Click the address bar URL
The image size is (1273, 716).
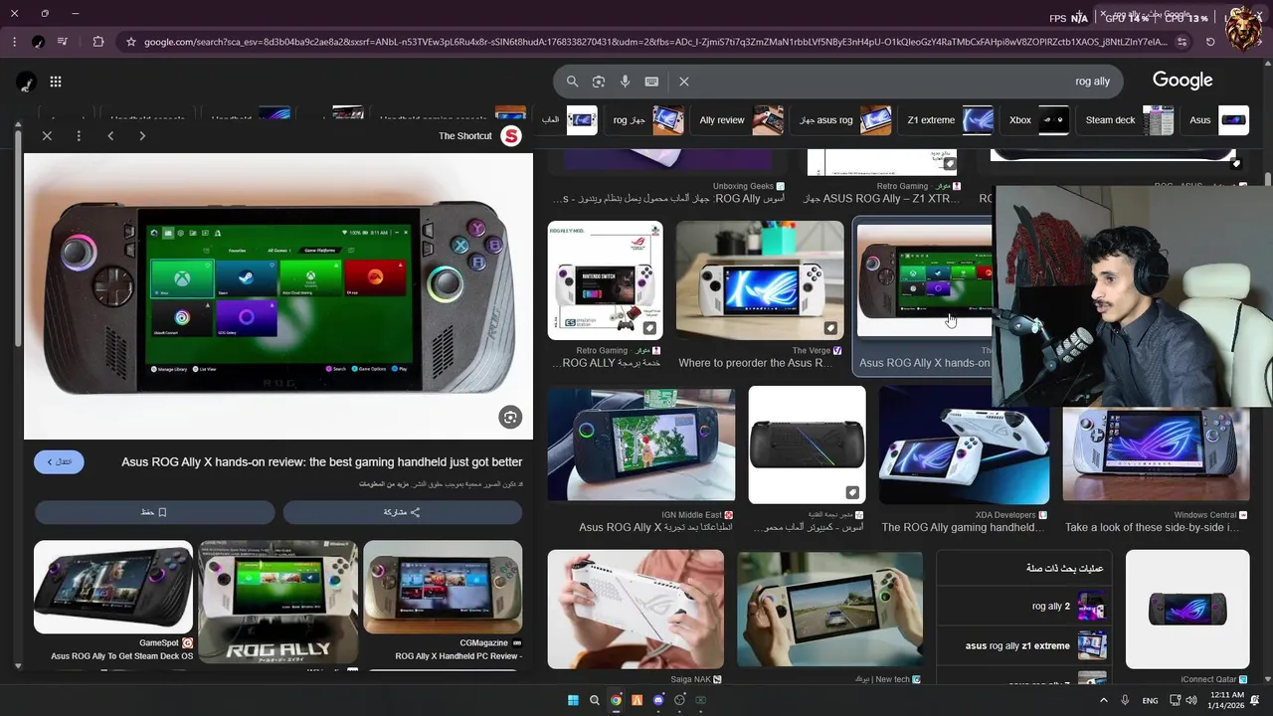[656, 42]
